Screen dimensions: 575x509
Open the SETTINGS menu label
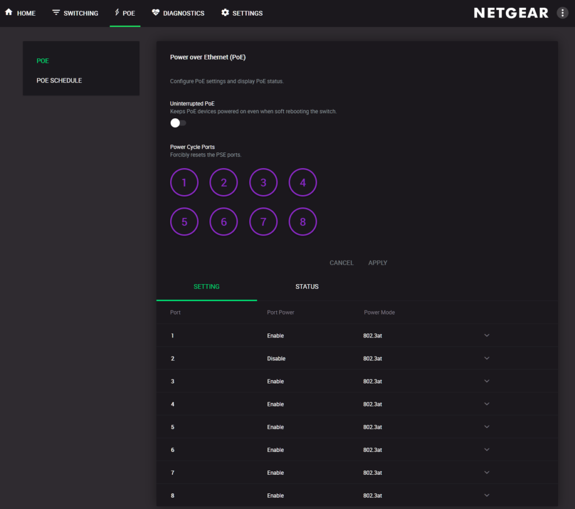pos(248,13)
